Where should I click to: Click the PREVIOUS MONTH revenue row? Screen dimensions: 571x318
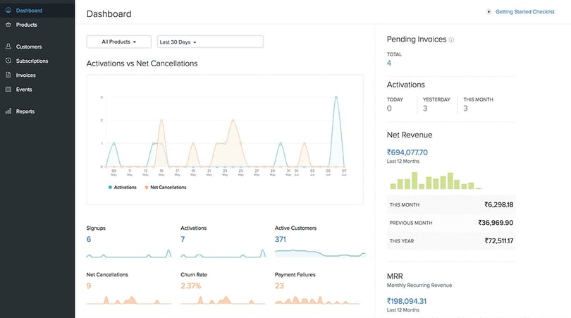[451, 223]
